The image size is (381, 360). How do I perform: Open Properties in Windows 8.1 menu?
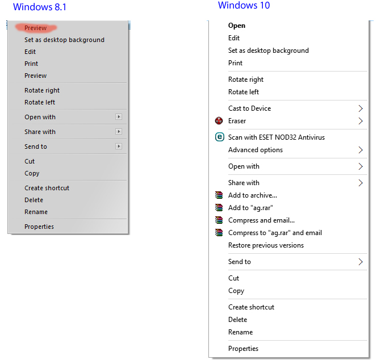click(x=39, y=227)
